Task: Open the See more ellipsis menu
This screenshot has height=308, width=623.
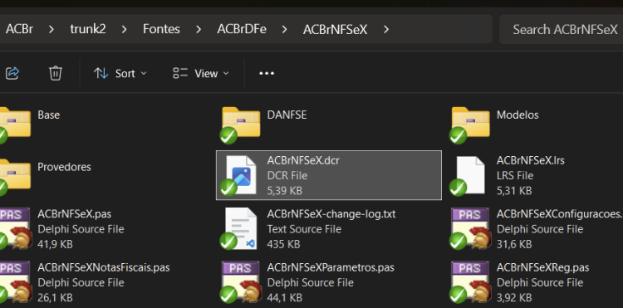Action: pos(267,73)
